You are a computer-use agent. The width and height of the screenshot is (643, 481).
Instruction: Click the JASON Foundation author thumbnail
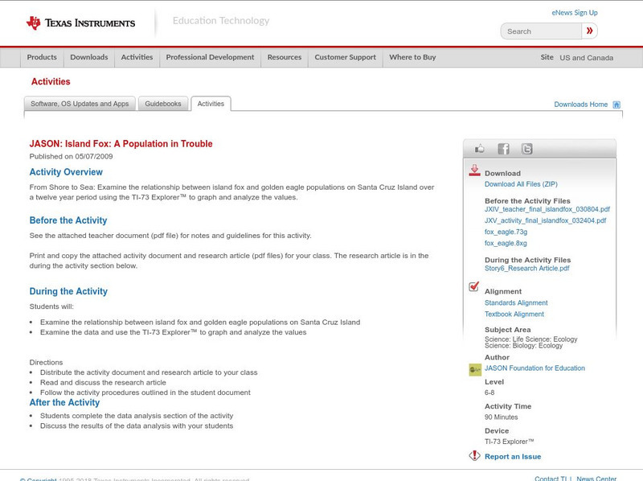pyautogui.click(x=475, y=370)
